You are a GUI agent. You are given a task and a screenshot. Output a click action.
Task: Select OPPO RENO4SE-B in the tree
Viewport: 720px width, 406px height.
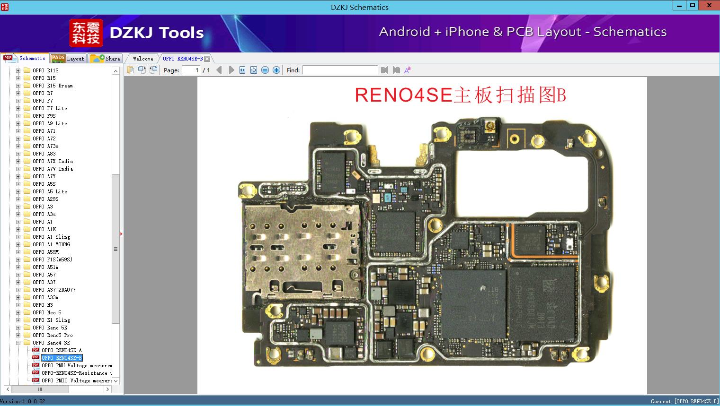pyautogui.click(x=62, y=358)
